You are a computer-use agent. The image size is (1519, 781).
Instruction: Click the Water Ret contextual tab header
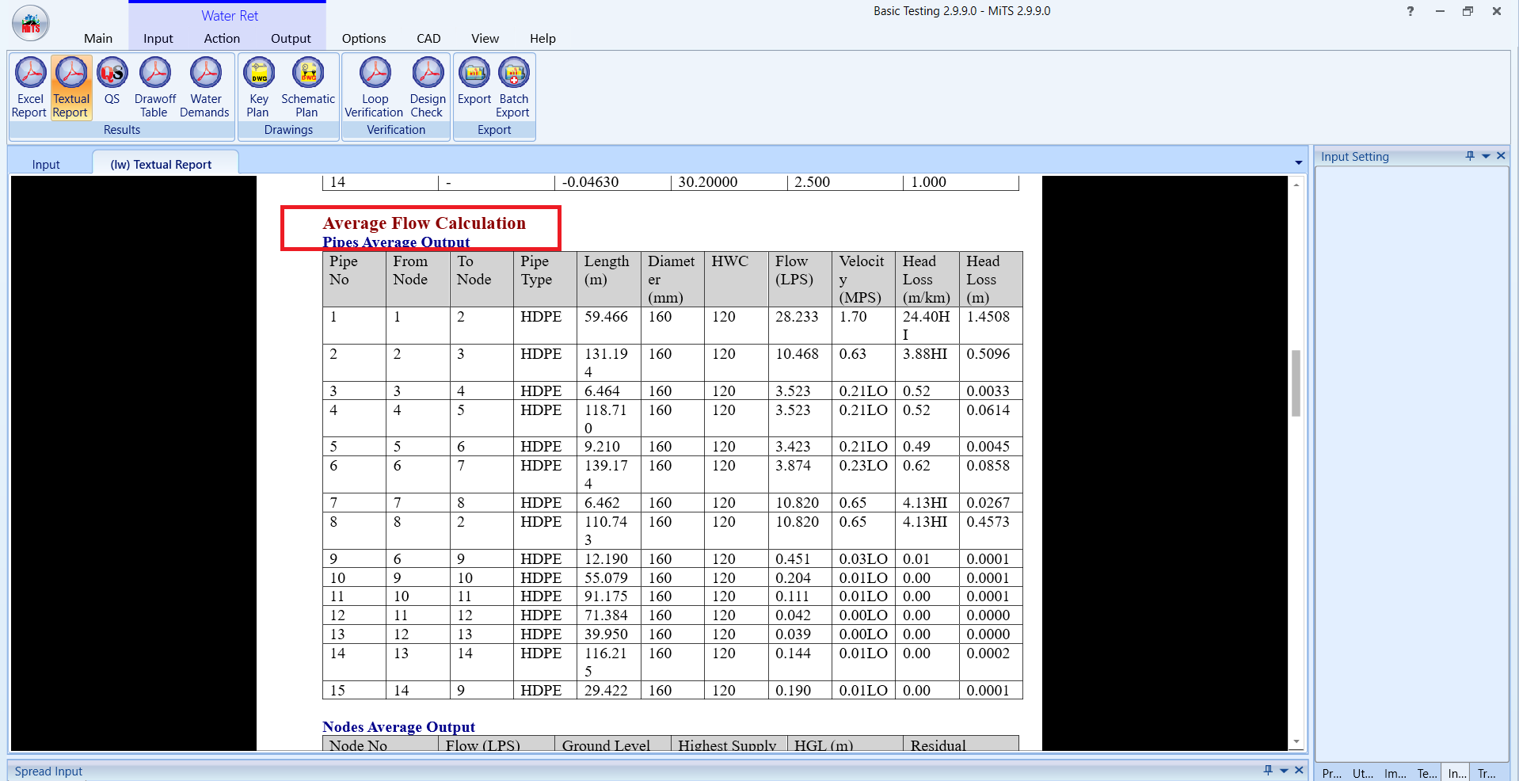click(229, 15)
